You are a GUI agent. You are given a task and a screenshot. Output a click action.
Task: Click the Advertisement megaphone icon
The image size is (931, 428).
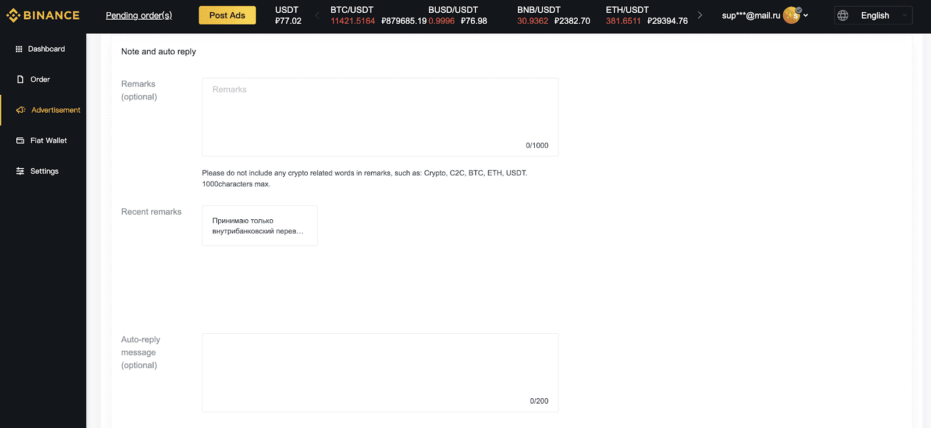click(21, 110)
